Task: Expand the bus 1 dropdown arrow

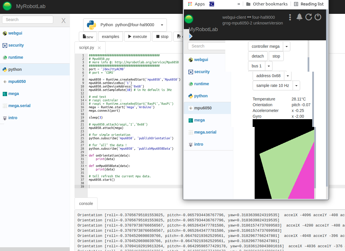Action: (269, 66)
